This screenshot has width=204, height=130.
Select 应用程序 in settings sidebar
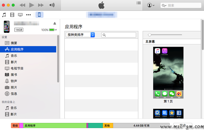coord(28,49)
